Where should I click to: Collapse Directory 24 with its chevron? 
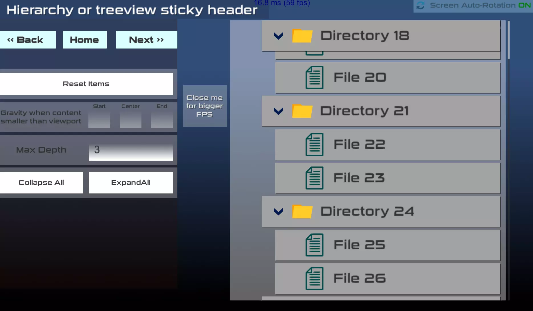click(278, 212)
